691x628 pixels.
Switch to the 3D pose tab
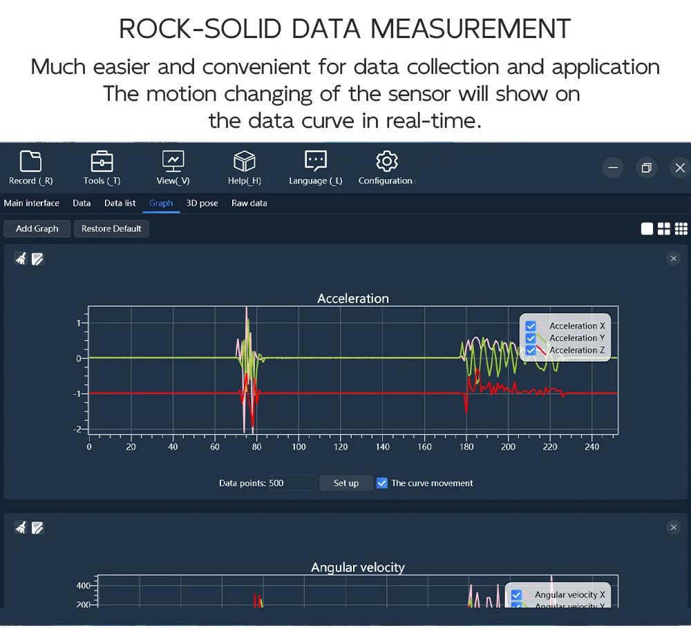(202, 203)
